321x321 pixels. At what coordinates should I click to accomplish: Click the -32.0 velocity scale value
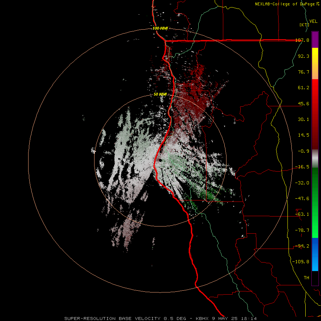(x=302, y=183)
